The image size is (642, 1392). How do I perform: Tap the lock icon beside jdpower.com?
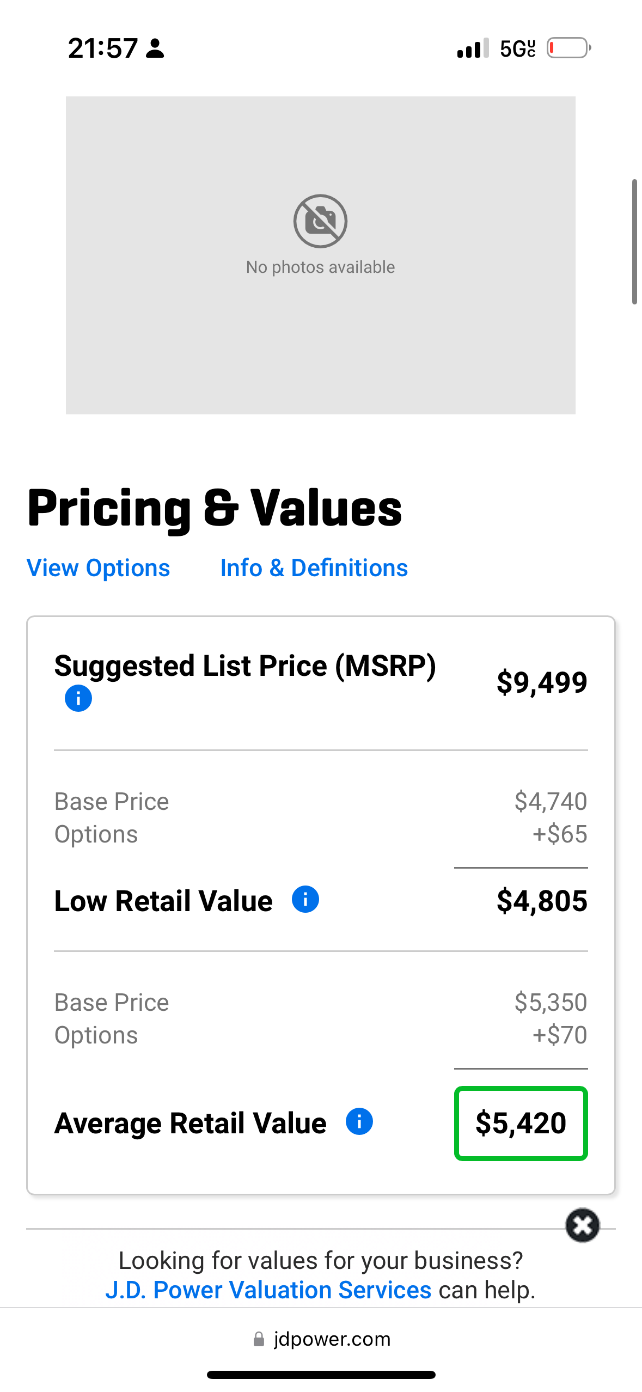tap(259, 1339)
